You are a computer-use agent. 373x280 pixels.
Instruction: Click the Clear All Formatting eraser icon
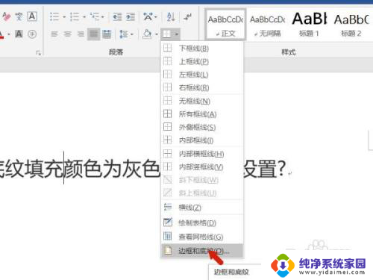[x=7, y=16]
